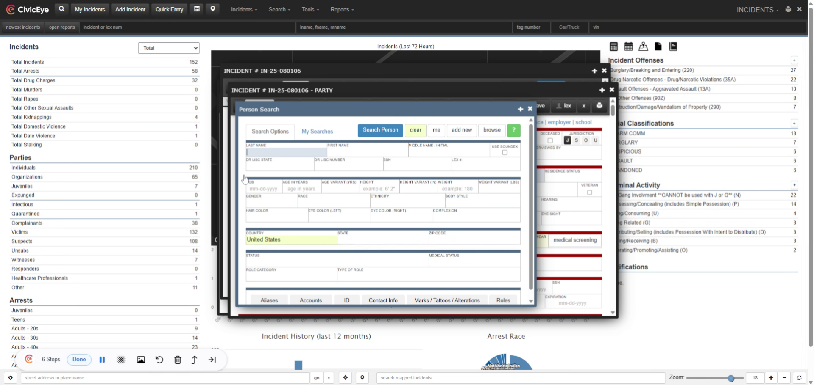Click the document icon above Incident Offenses
This screenshot has width=814, height=385.
[x=658, y=47]
